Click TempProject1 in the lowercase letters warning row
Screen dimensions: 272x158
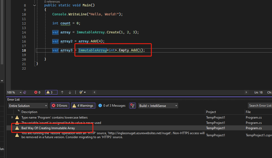pyautogui.click(x=215, y=118)
